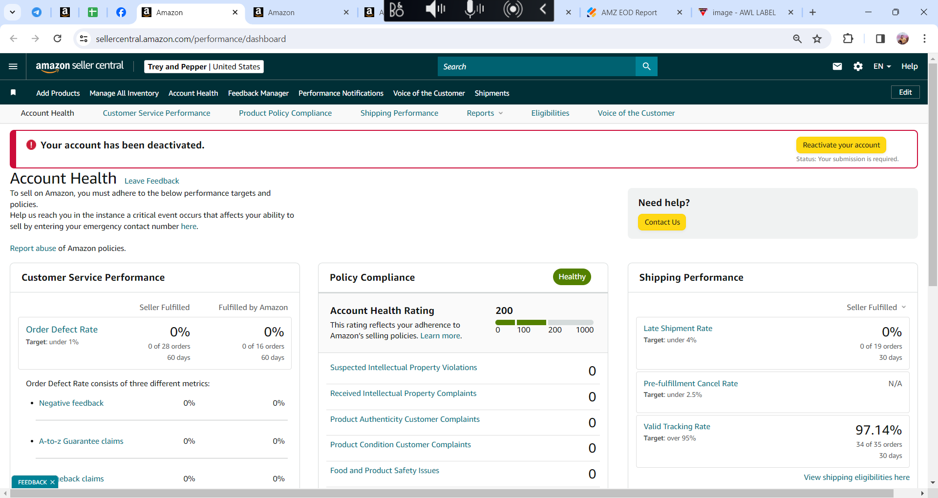Click the browser address bar URL
Screen dimensions: 938x498
point(191,39)
